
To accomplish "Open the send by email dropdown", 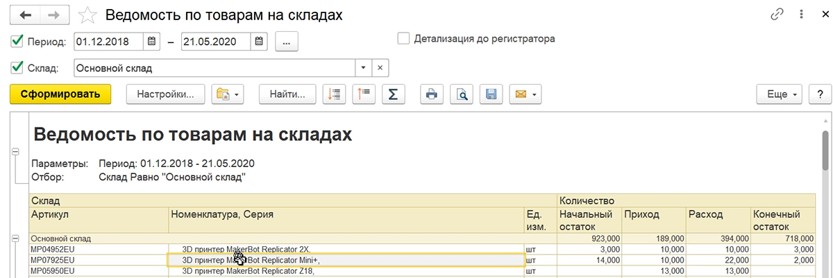I will point(525,94).
